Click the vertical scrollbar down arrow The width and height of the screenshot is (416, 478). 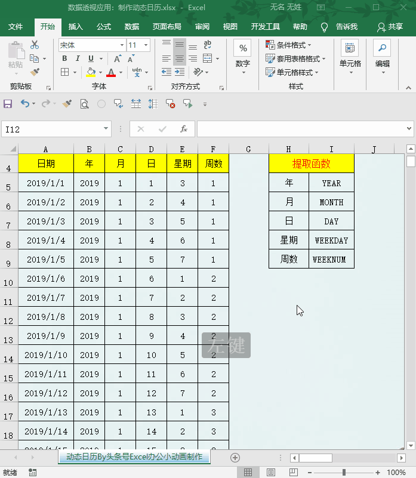click(x=411, y=445)
